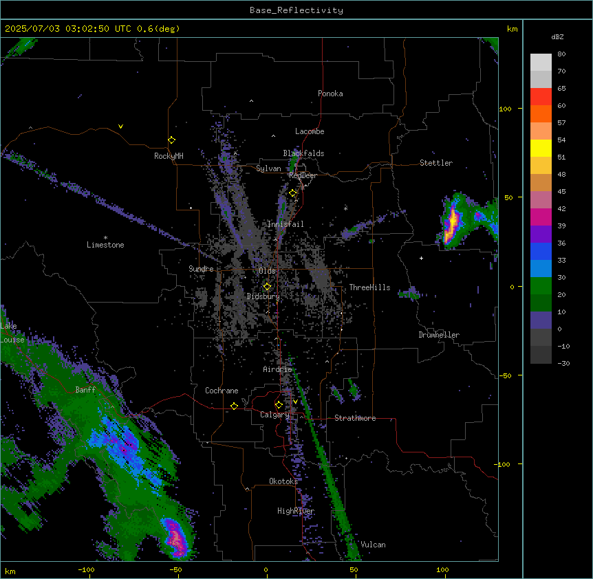Pick the red 60-65 dBZ legend swatch
Image resolution: width=593 pixels, height=579 pixels.
pos(541,96)
